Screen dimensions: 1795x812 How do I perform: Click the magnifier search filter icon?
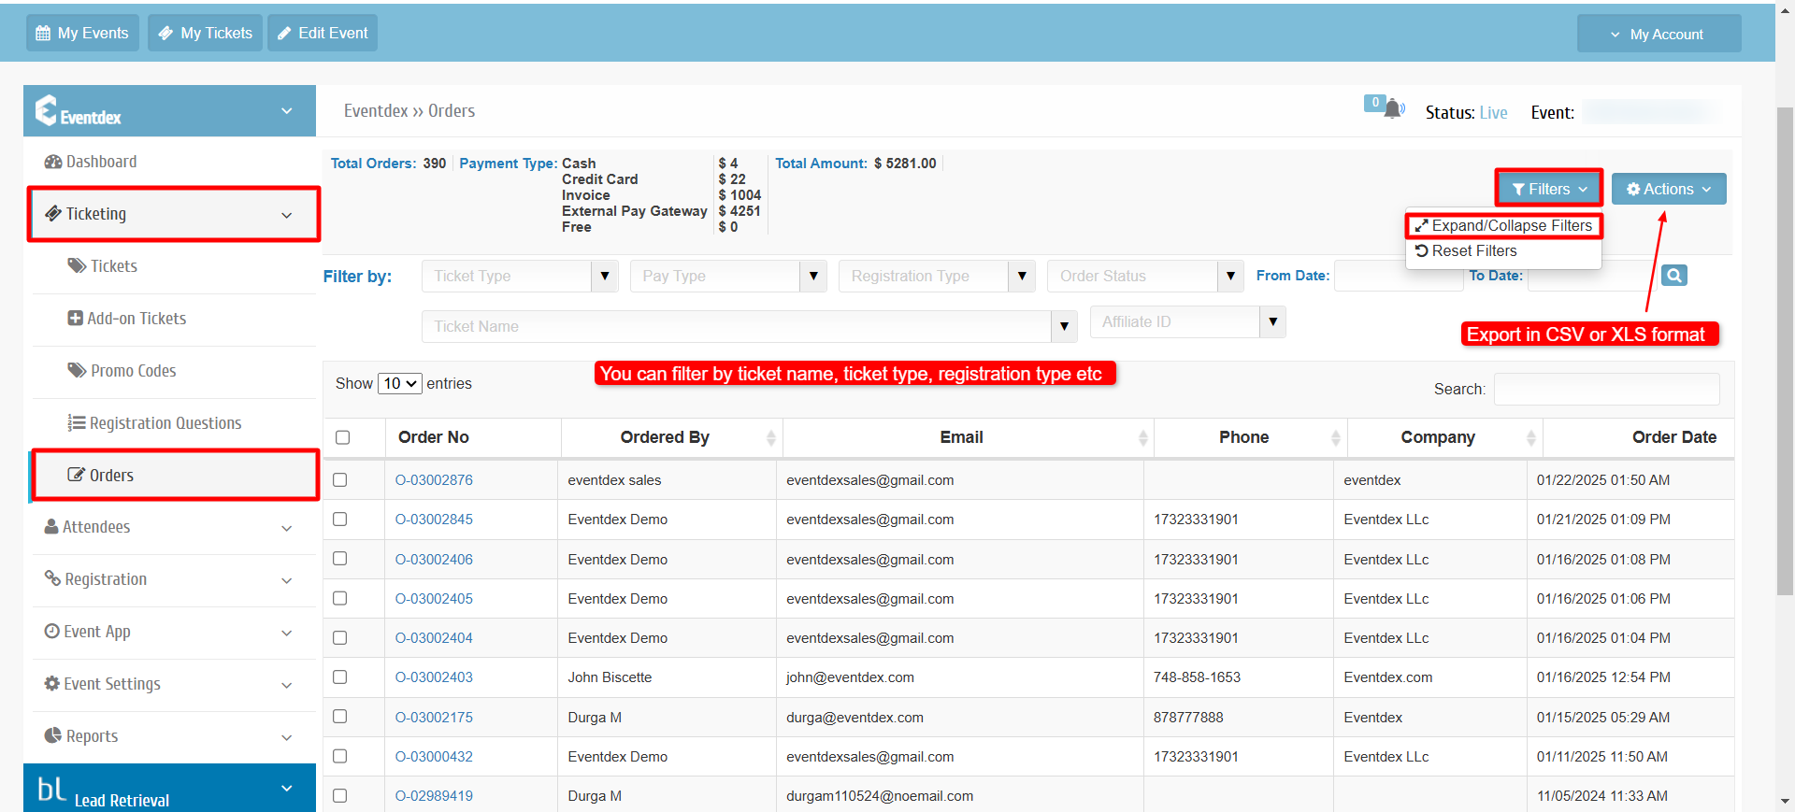click(1674, 275)
